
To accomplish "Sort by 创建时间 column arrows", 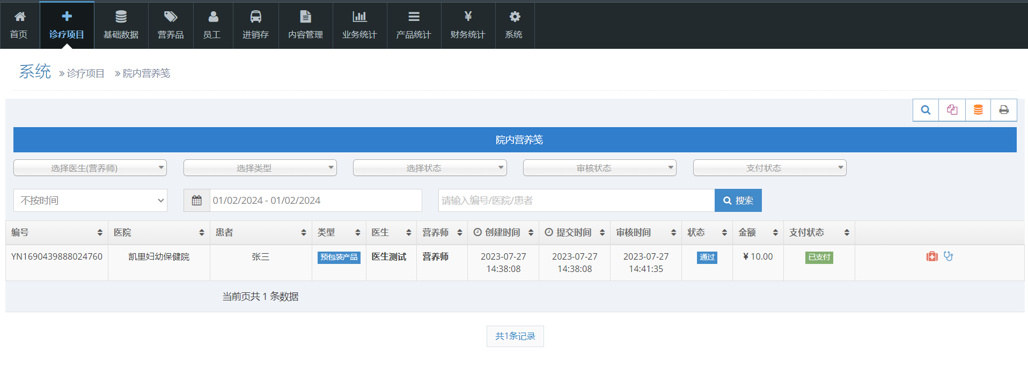I will coord(531,232).
